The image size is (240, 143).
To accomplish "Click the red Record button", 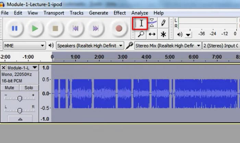I will tap(119, 28).
